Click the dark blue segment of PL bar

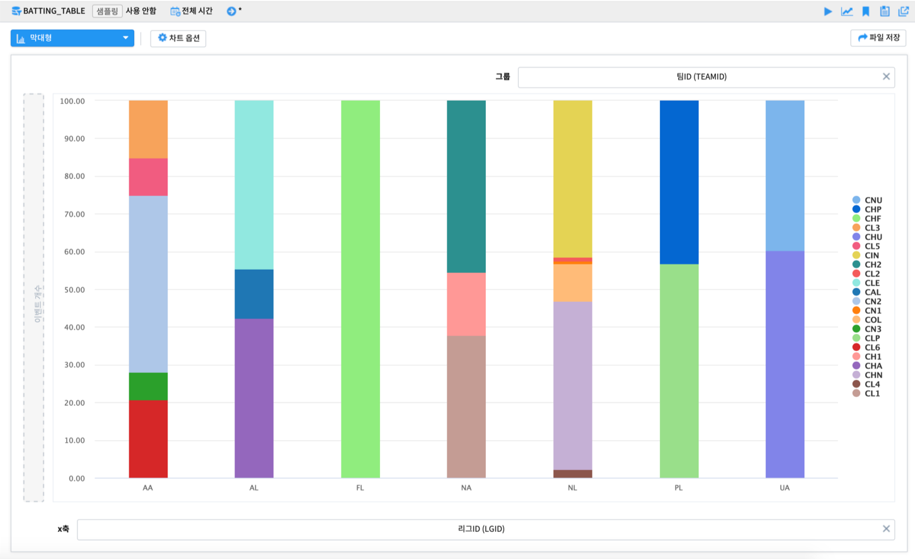[679, 182]
